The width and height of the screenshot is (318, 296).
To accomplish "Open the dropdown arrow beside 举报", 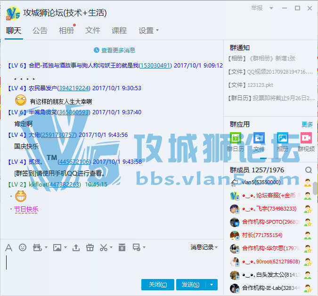I will click(271, 8).
